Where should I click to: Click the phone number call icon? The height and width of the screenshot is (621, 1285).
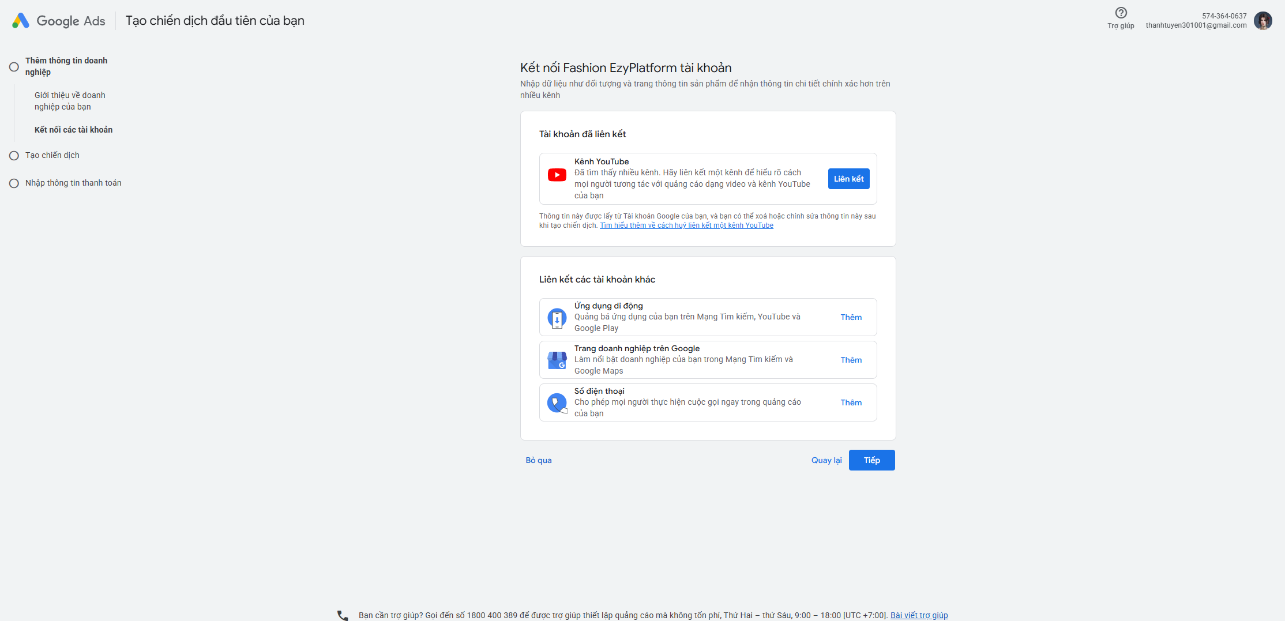[557, 403]
